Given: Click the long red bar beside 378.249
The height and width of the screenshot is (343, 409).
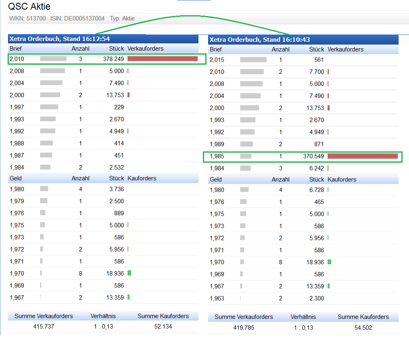Looking at the screenshot, I should click(x=162, y=59).
